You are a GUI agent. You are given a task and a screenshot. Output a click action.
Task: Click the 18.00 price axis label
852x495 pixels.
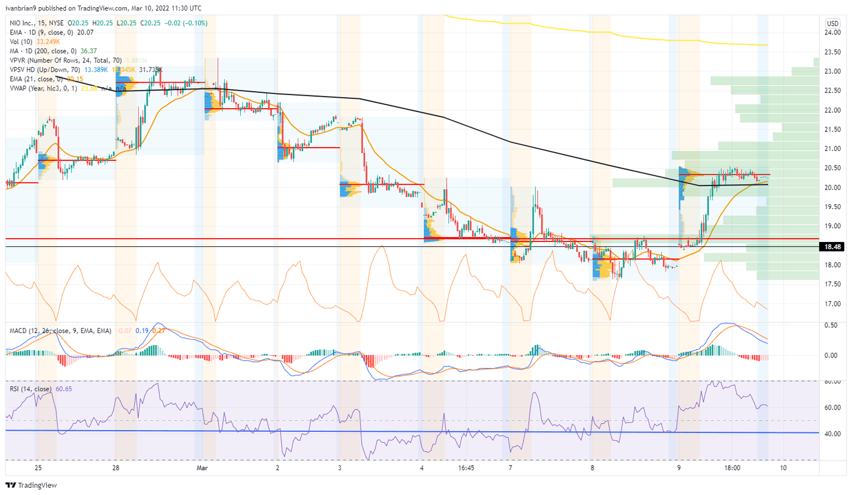tap(832, 265)
